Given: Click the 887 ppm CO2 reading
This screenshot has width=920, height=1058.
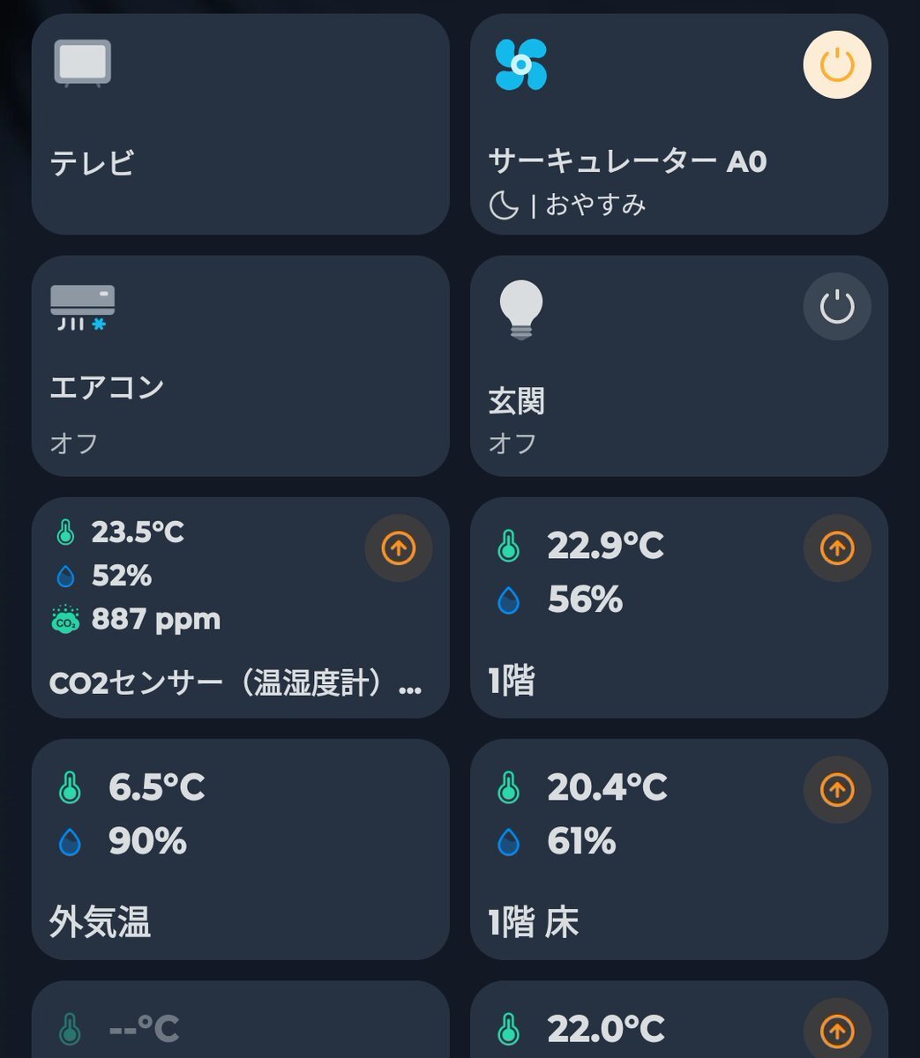Looking at the screenshot, I should click(156, 619).
